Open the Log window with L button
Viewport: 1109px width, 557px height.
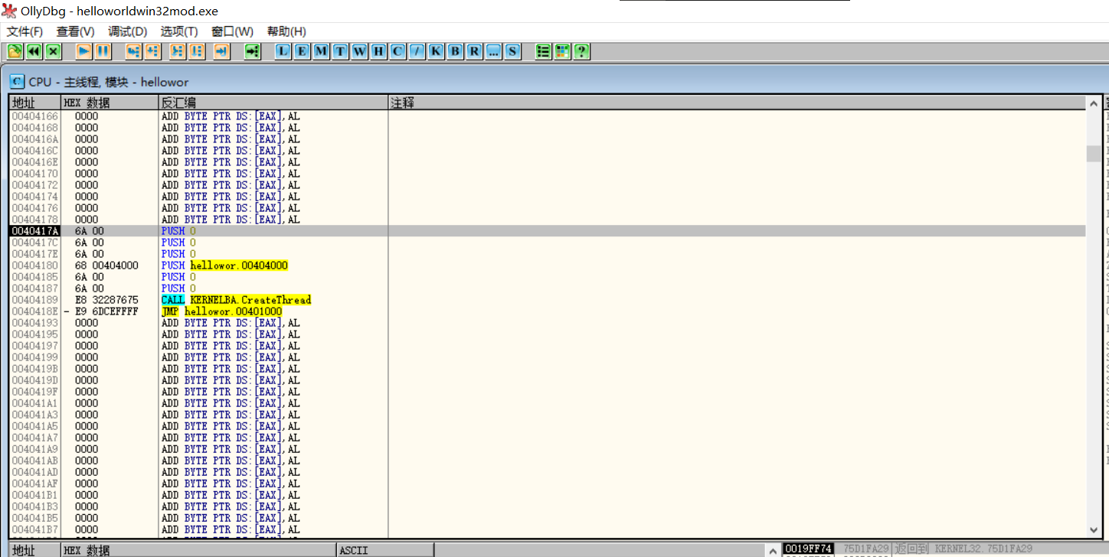coord(283,51)
